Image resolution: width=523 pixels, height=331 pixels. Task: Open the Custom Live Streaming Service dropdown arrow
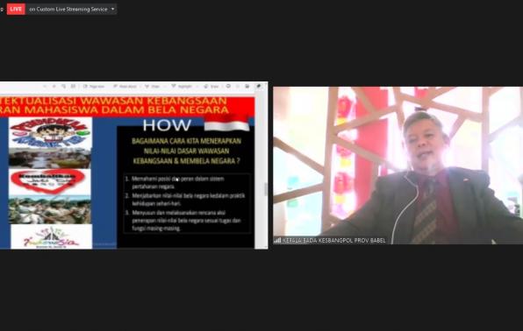click(112, 9)
